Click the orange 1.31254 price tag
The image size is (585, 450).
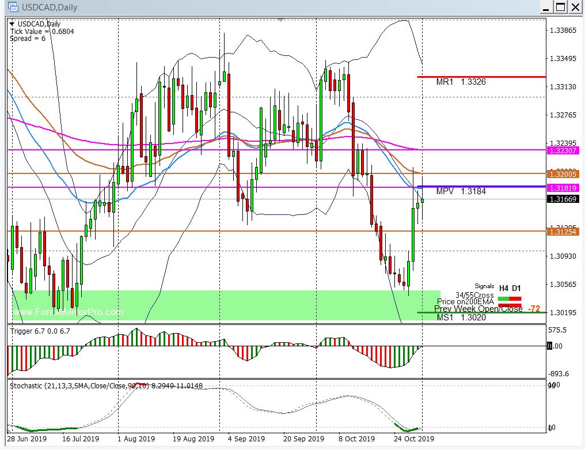pos(563,231)
